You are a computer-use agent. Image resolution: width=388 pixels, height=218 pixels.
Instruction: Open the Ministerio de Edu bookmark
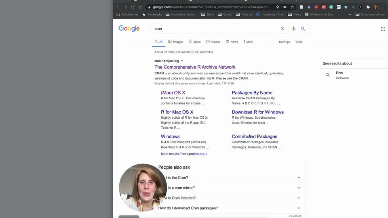[320, 15]
